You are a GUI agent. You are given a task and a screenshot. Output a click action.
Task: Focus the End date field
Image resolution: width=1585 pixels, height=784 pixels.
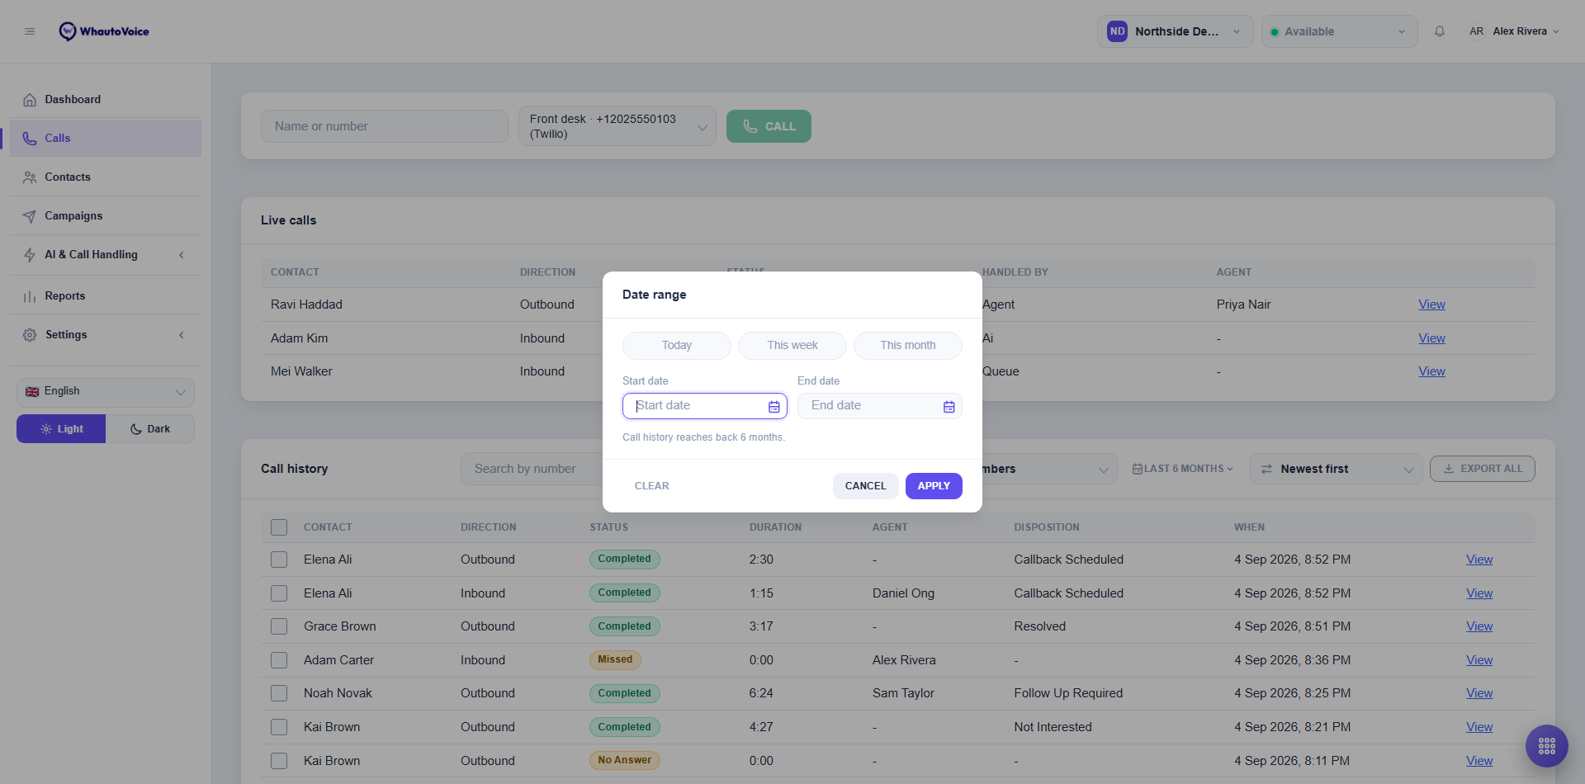tap(879, 406)
